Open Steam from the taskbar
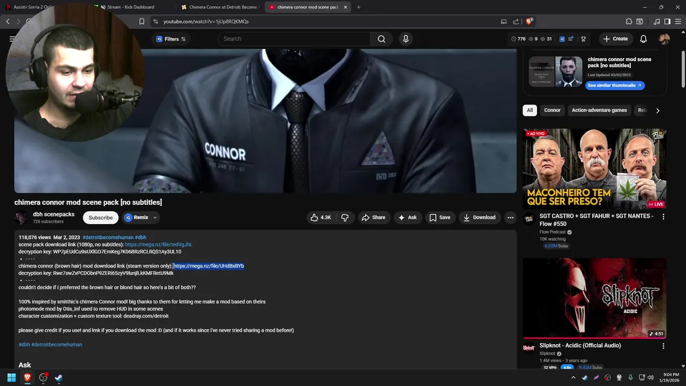The image size is (686, 386). (x=58, y=377)
